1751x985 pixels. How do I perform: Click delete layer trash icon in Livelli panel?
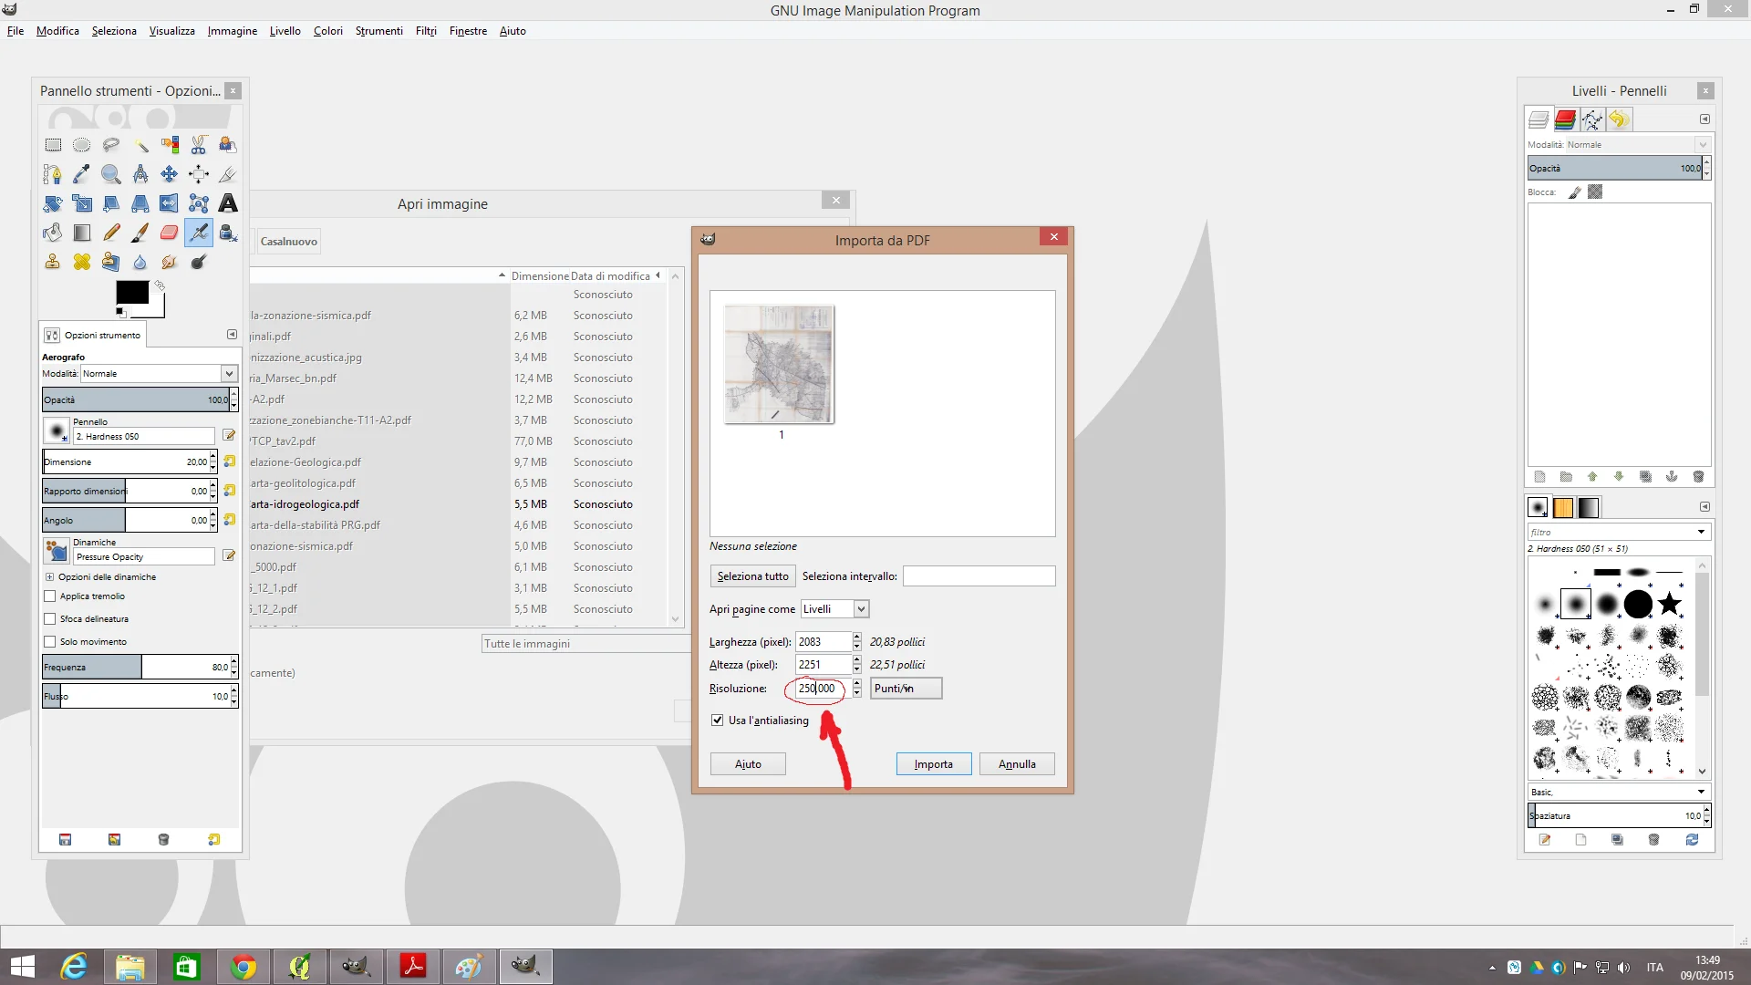coord(1698,476)
